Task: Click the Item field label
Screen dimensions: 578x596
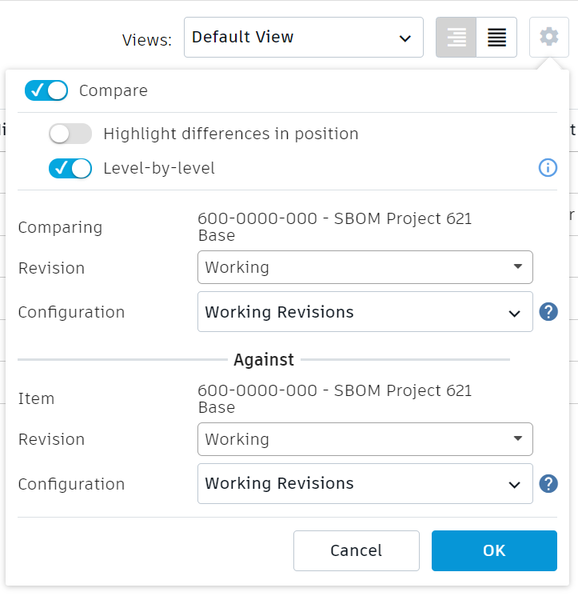Action: tap(36, 398)
